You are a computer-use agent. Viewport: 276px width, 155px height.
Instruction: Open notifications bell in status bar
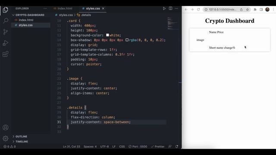pos(177,146)
